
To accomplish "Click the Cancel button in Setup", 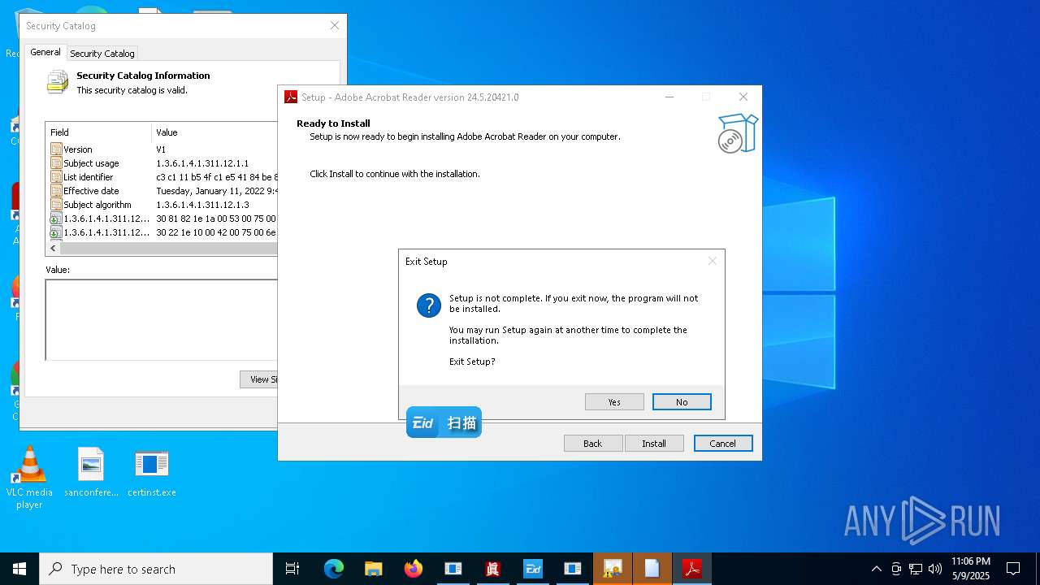I will (723, 444).
